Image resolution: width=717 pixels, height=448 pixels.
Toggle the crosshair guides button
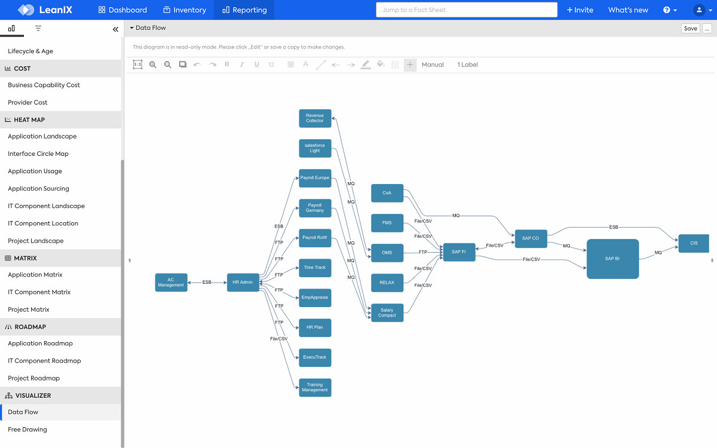410,65
